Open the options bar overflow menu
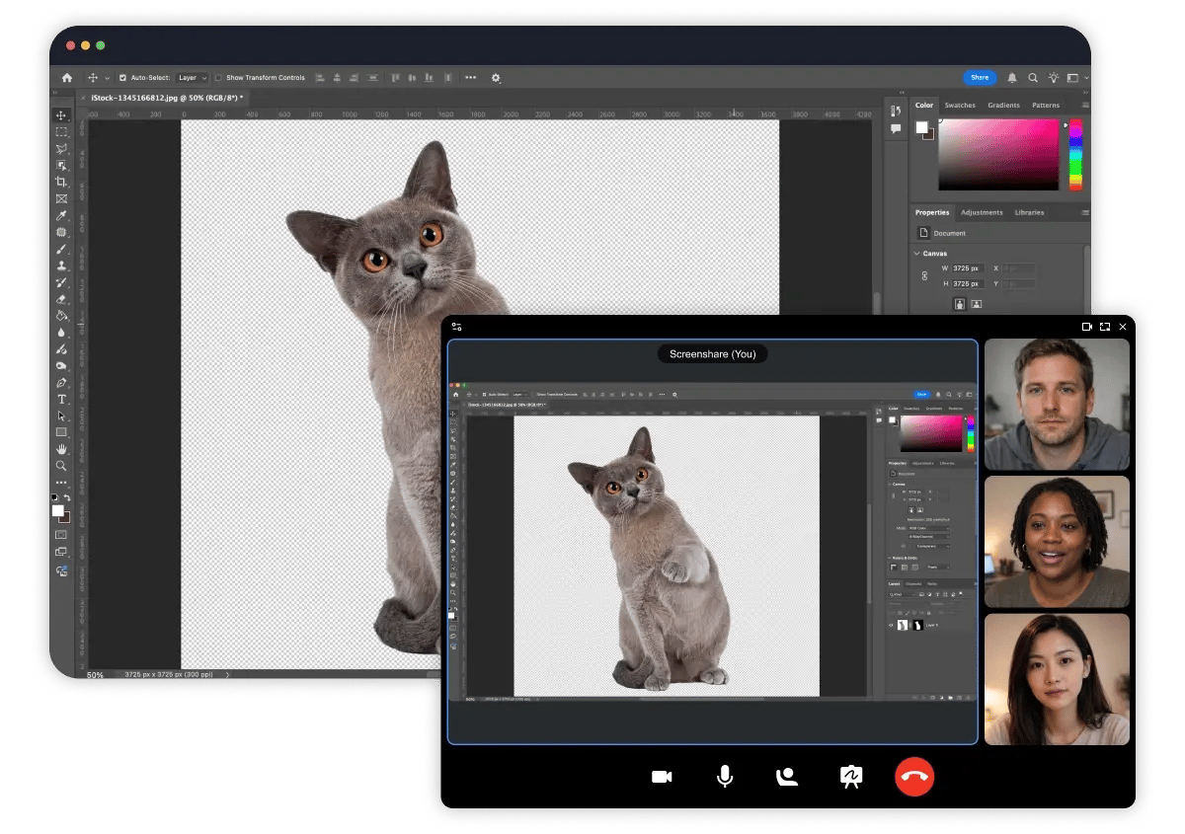This screenshot has width=1185, height=834. (470, 77)
